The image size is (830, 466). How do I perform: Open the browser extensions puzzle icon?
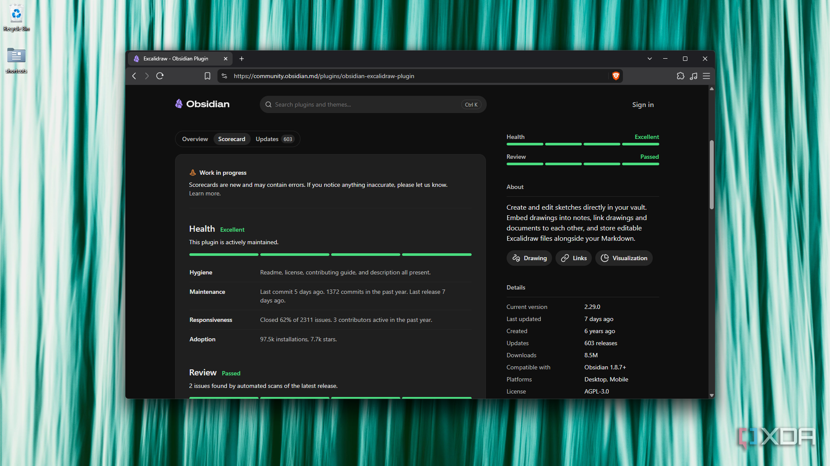point(680,76)
